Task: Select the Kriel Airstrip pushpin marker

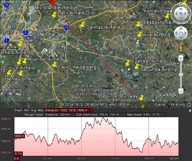Action: click(139, 34)
